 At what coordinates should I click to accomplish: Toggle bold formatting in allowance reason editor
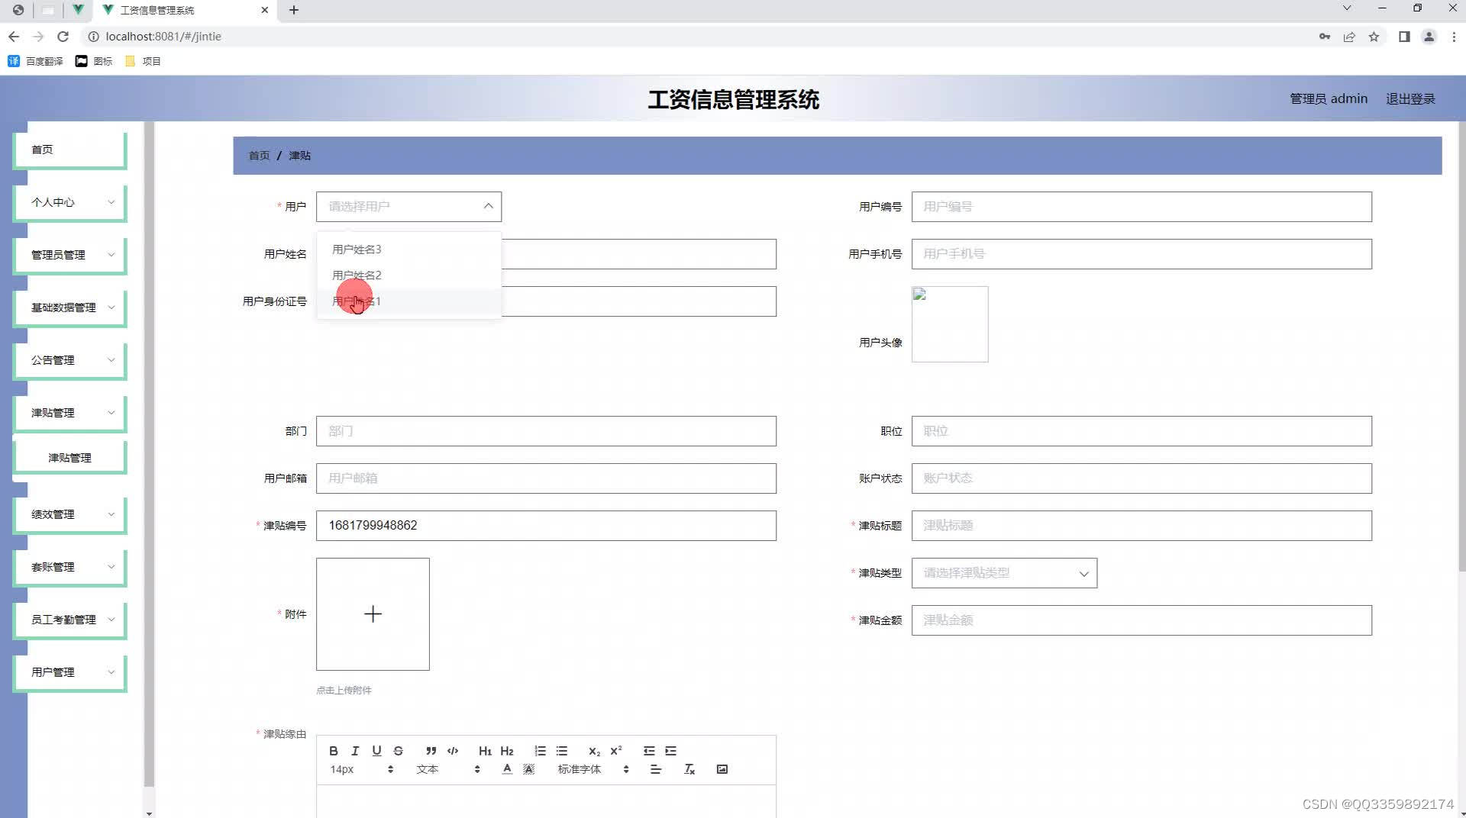point(334,751)
